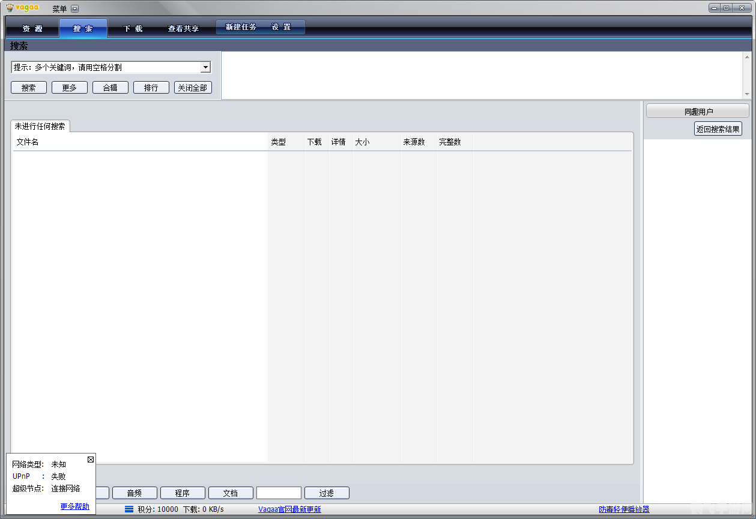Screen dimensions: 756x519
Task: Filter results by 音频
Action: click(x=135, y=493)
